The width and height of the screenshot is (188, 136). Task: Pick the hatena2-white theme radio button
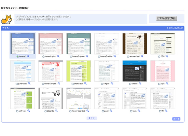pos(99,57)
